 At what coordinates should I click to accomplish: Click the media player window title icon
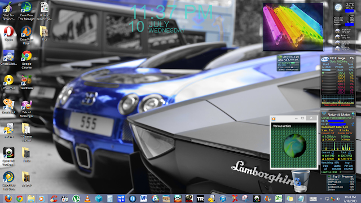274,119
